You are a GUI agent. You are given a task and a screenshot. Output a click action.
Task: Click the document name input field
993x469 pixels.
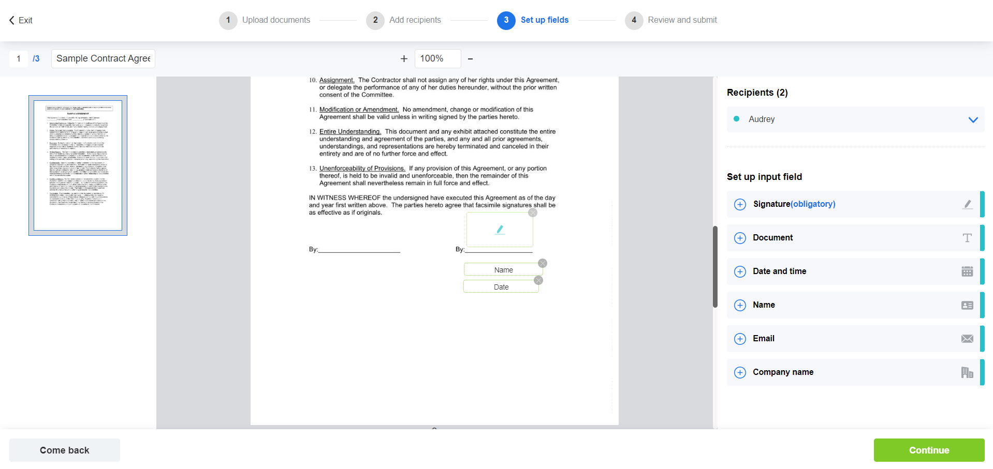pyautogui.click(x=103, y=58)
